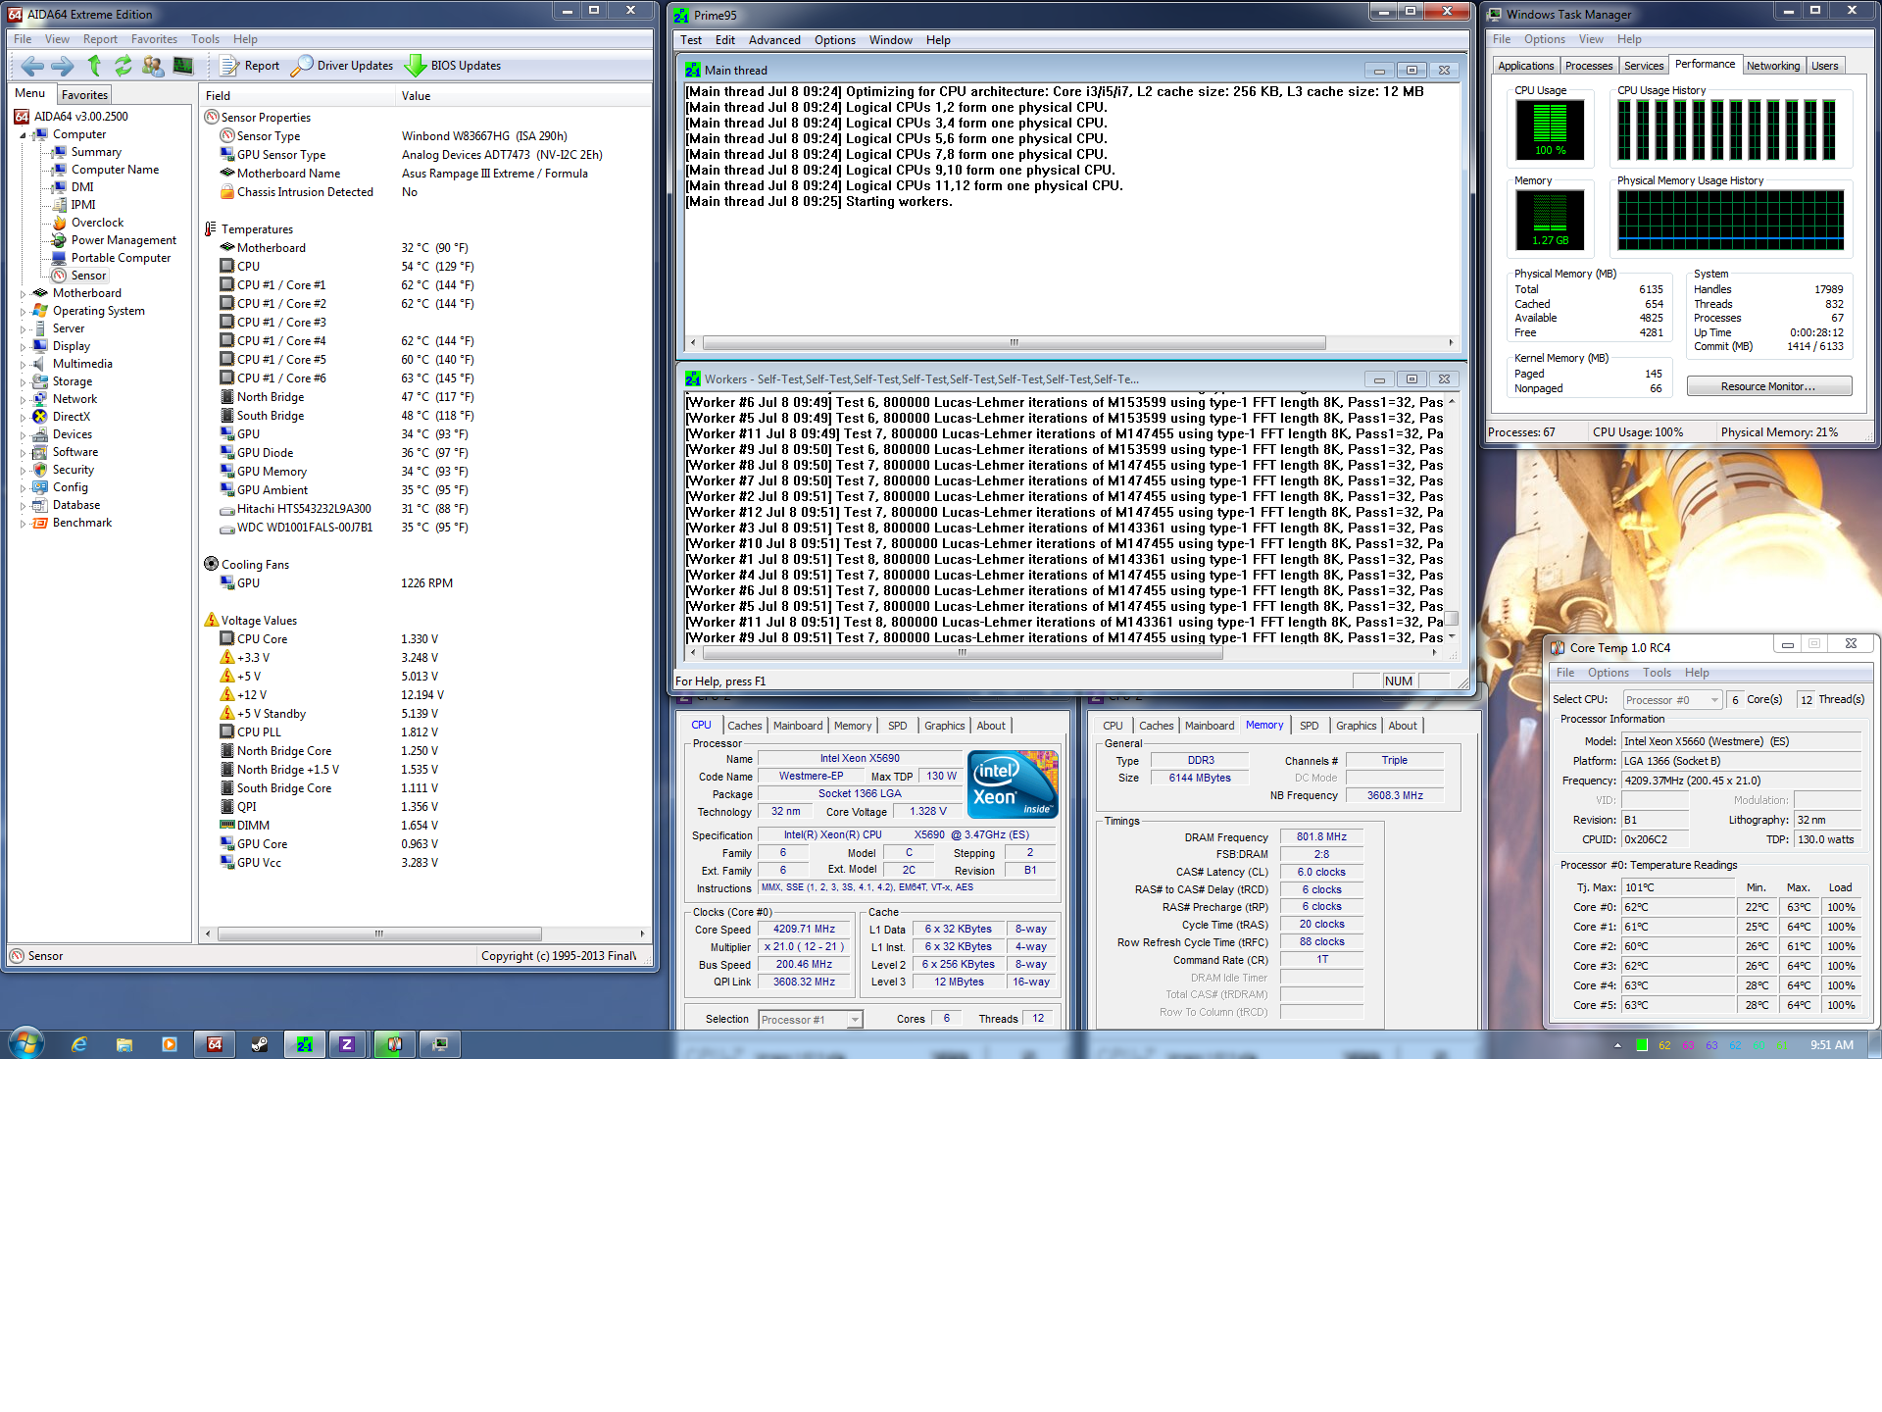Switch to Task Manager Networking tab

(x=1772, y=66)
